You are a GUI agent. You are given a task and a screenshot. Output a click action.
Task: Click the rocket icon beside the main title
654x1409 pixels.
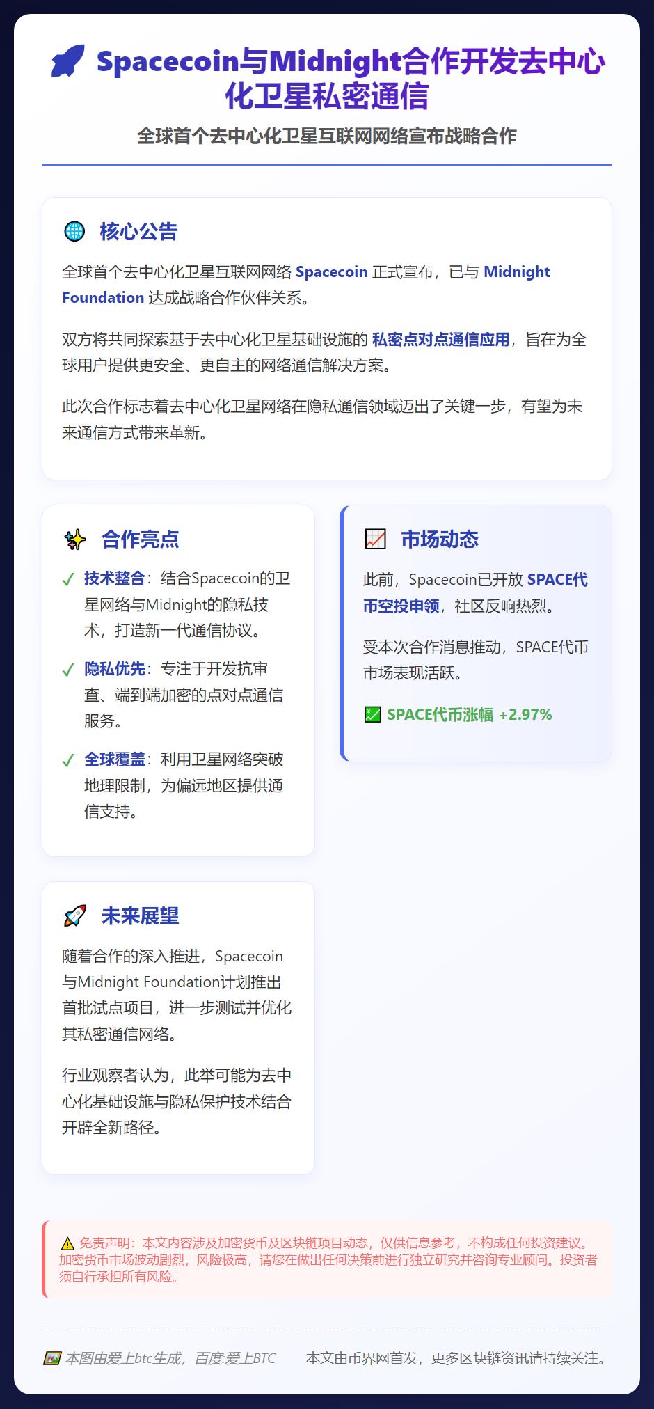(68, 61)
